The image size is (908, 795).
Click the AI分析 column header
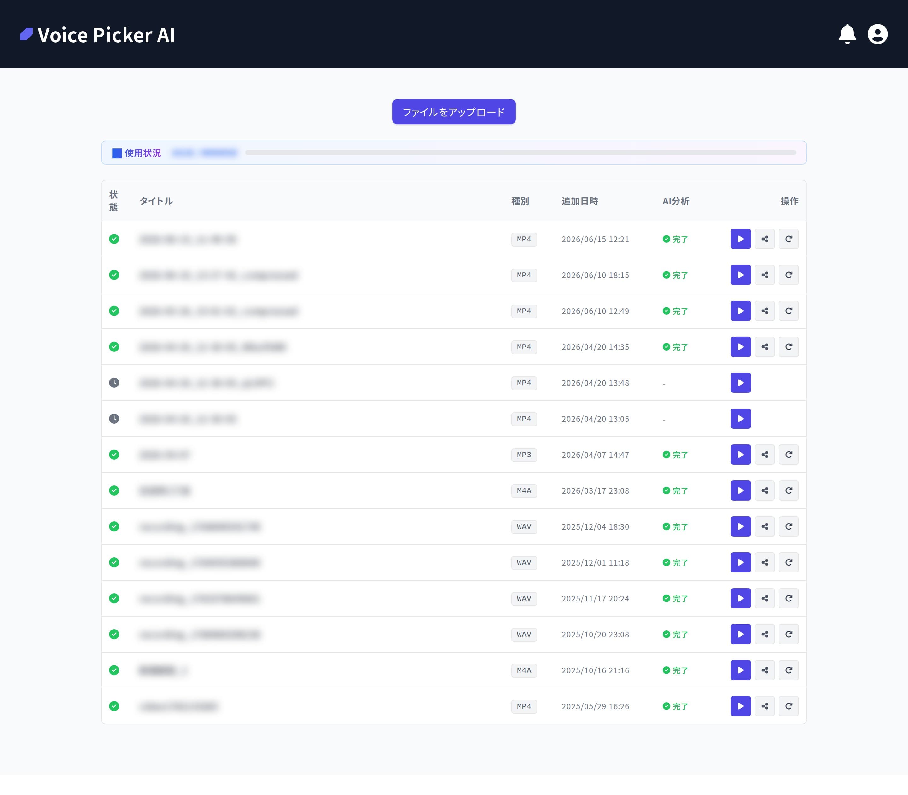[675, 201]
